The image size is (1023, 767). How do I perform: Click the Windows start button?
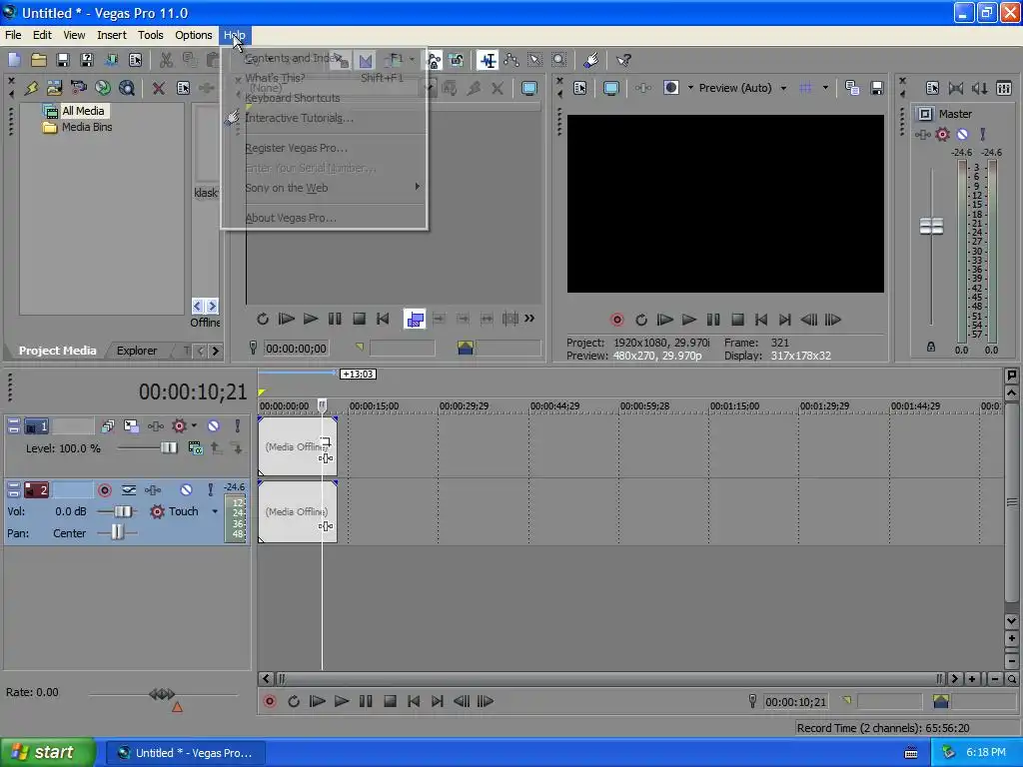pyautogui.click(x=47, y=753)
